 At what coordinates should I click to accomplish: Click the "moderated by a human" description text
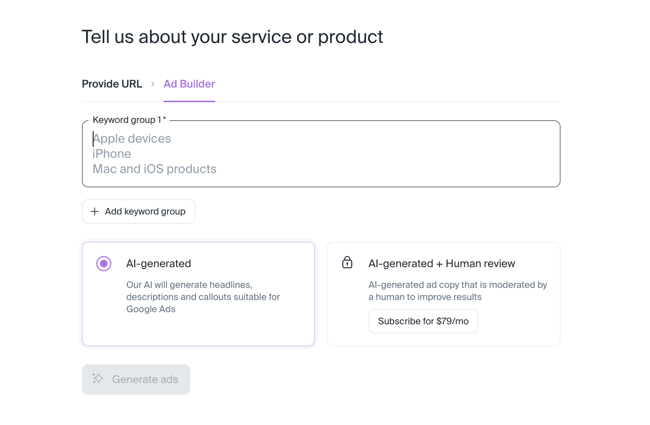(x=458, y=291)
